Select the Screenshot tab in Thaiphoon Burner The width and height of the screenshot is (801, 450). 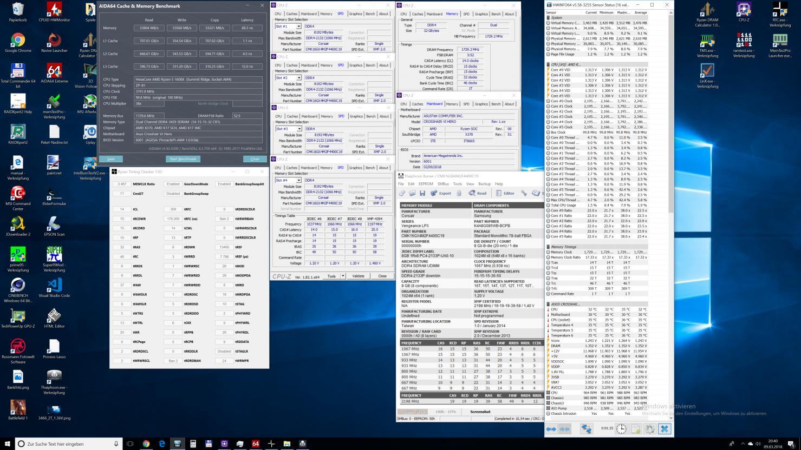tap(480, 412)
